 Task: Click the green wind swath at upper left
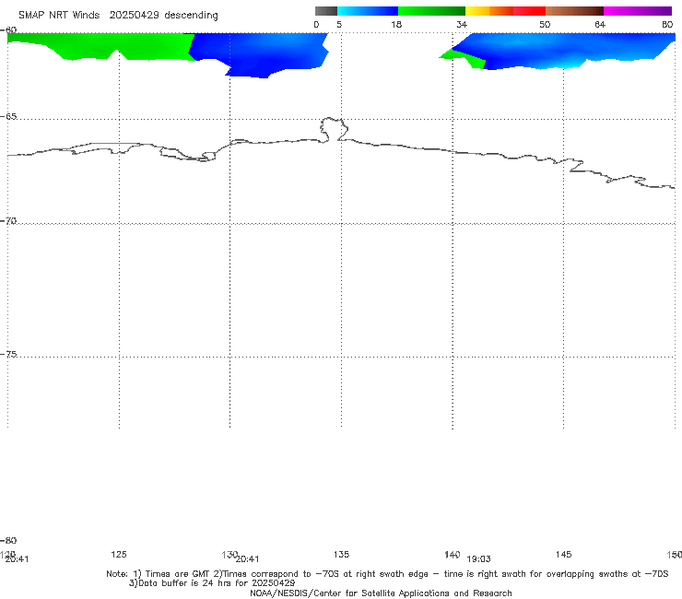[100, 45]
